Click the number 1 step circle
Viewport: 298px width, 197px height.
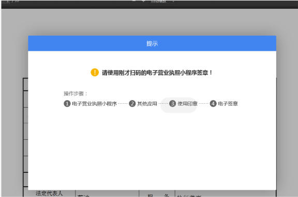pos(67,104)
